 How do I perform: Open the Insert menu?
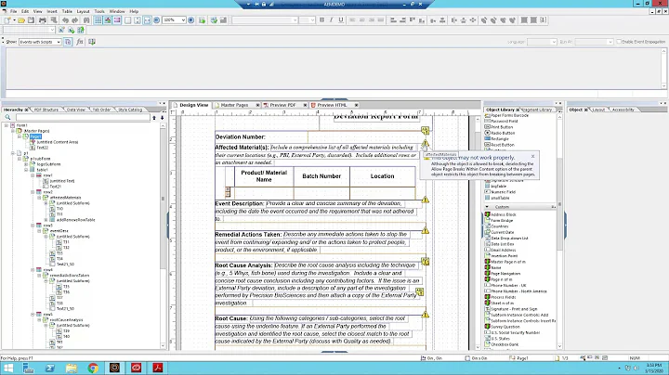pyautogui.click(x=52, y=11)
